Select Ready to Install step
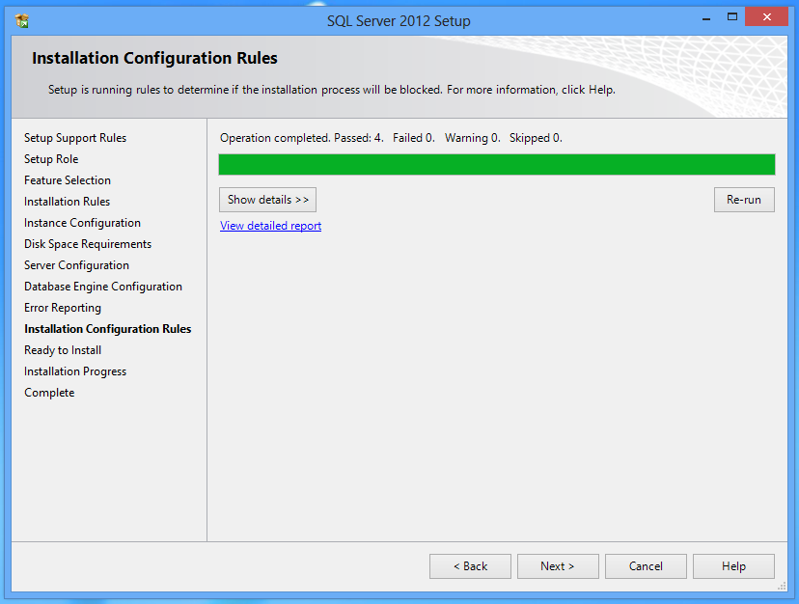Viewport: 799px width, 604px height. coord(63,350)
